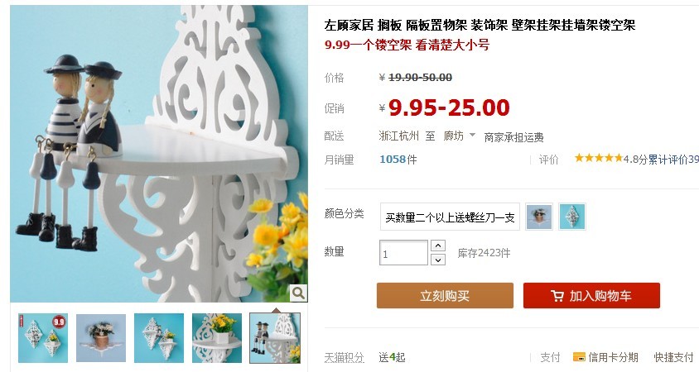
Task: Click the five-star rating icons
Action: coord(599,158)
